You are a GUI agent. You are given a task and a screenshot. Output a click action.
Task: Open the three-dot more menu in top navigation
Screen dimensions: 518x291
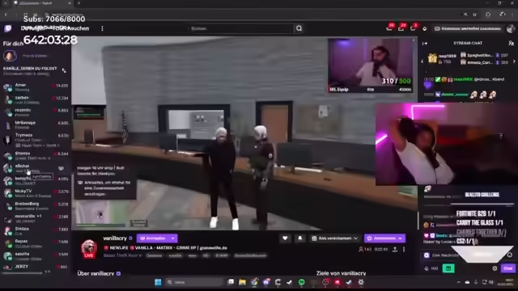(x=102, y=29)
